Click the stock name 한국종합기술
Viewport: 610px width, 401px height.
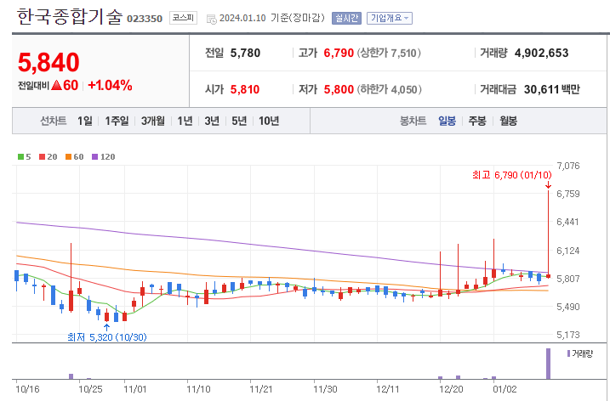coord(70,17)
